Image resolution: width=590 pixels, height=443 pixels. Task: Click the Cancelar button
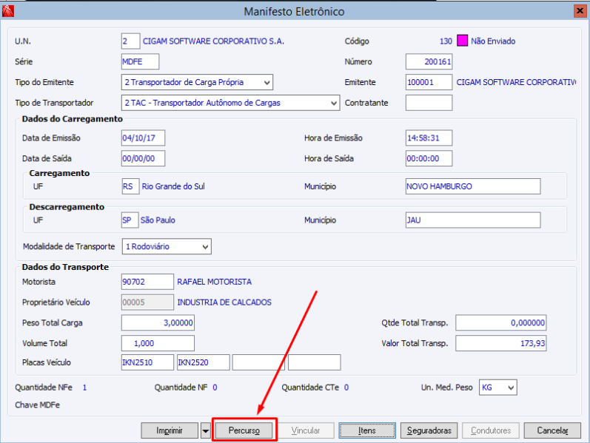(552, 430)
